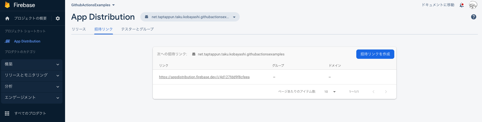482x122 pixels.
Task: Open notifications bell icon
Action: [x=462, y=5]
